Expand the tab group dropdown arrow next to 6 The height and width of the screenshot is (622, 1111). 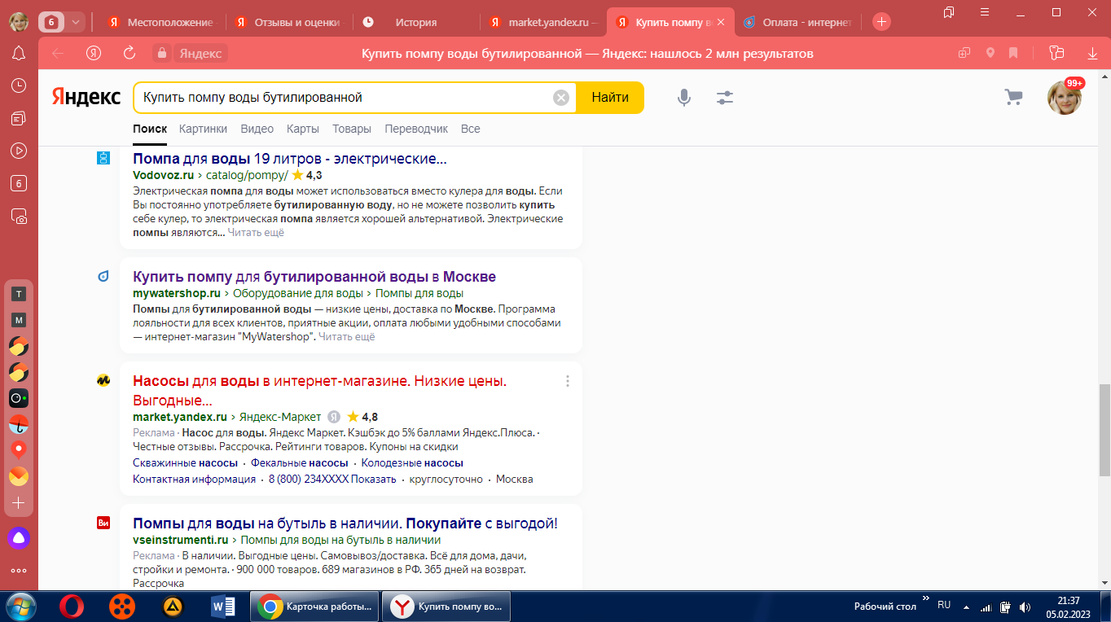(76, 22)
